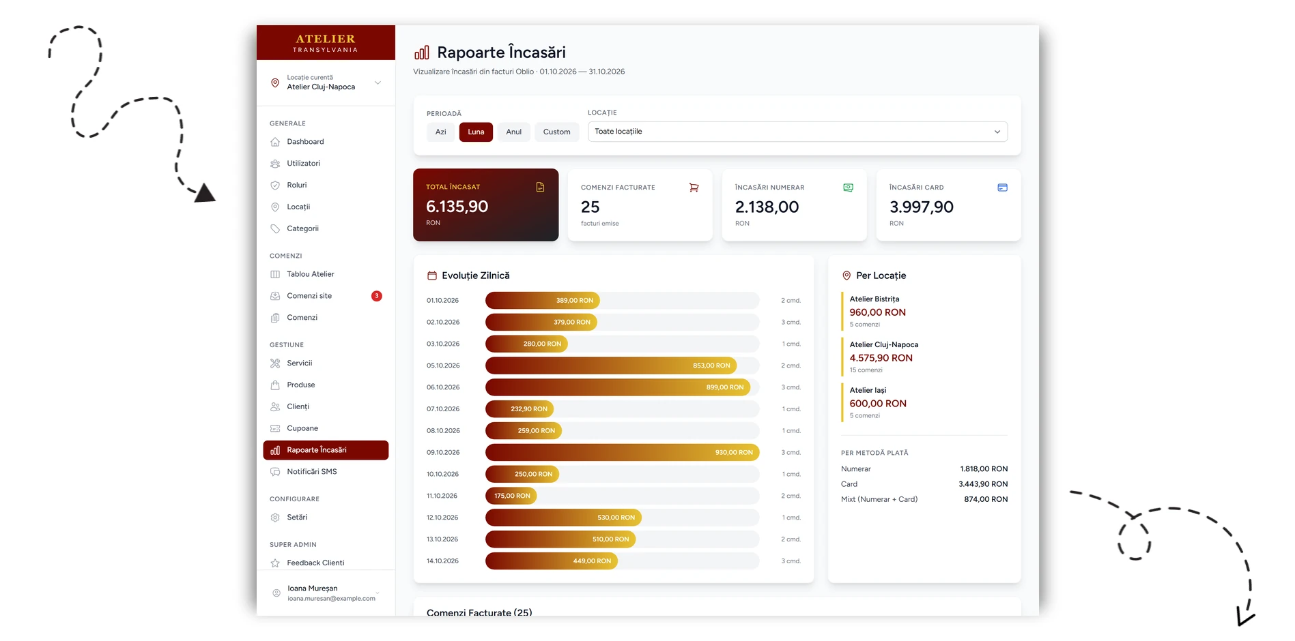
Task: Click the 930,00 RON bar for 09.10.2026
Action: coord(622,453)
